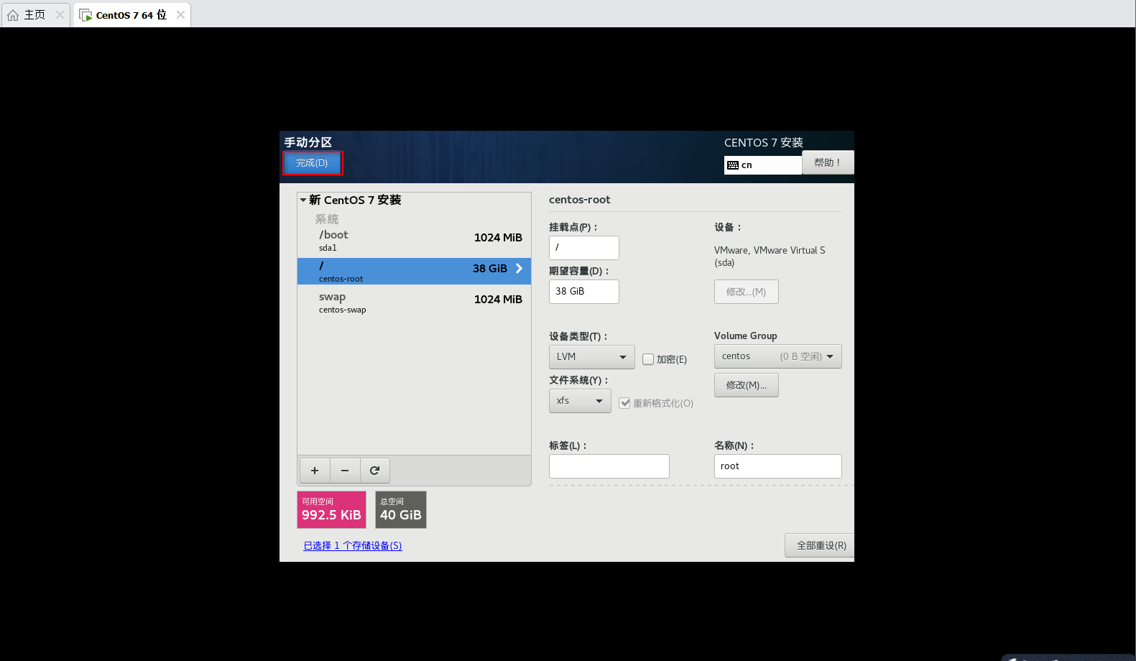Viewport: 1136px width, 661px height.
Task: Select the swap centos-swap partition row
Action: point(414,302)
